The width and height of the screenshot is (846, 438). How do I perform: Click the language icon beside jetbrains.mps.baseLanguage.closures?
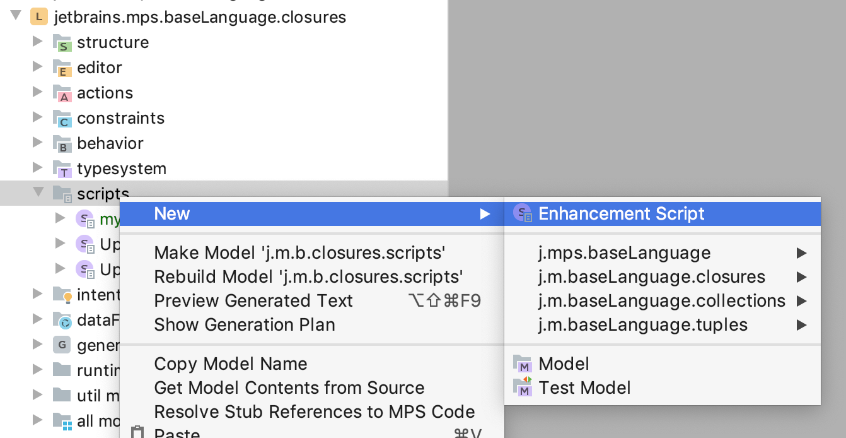point(38,17)
